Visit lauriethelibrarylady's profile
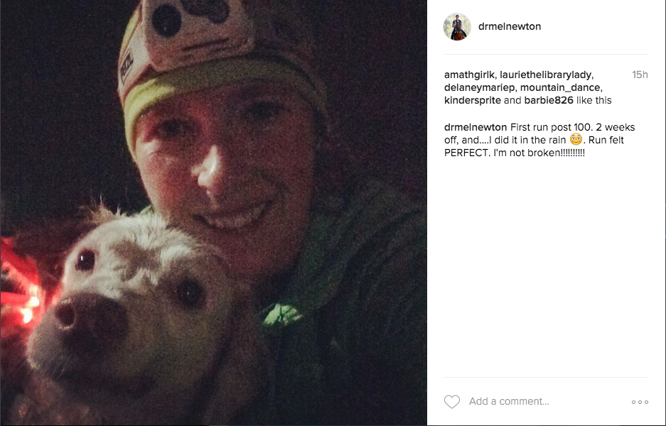Screen dimensions: 666x426 pyautogui.click(x=545, y=75)
